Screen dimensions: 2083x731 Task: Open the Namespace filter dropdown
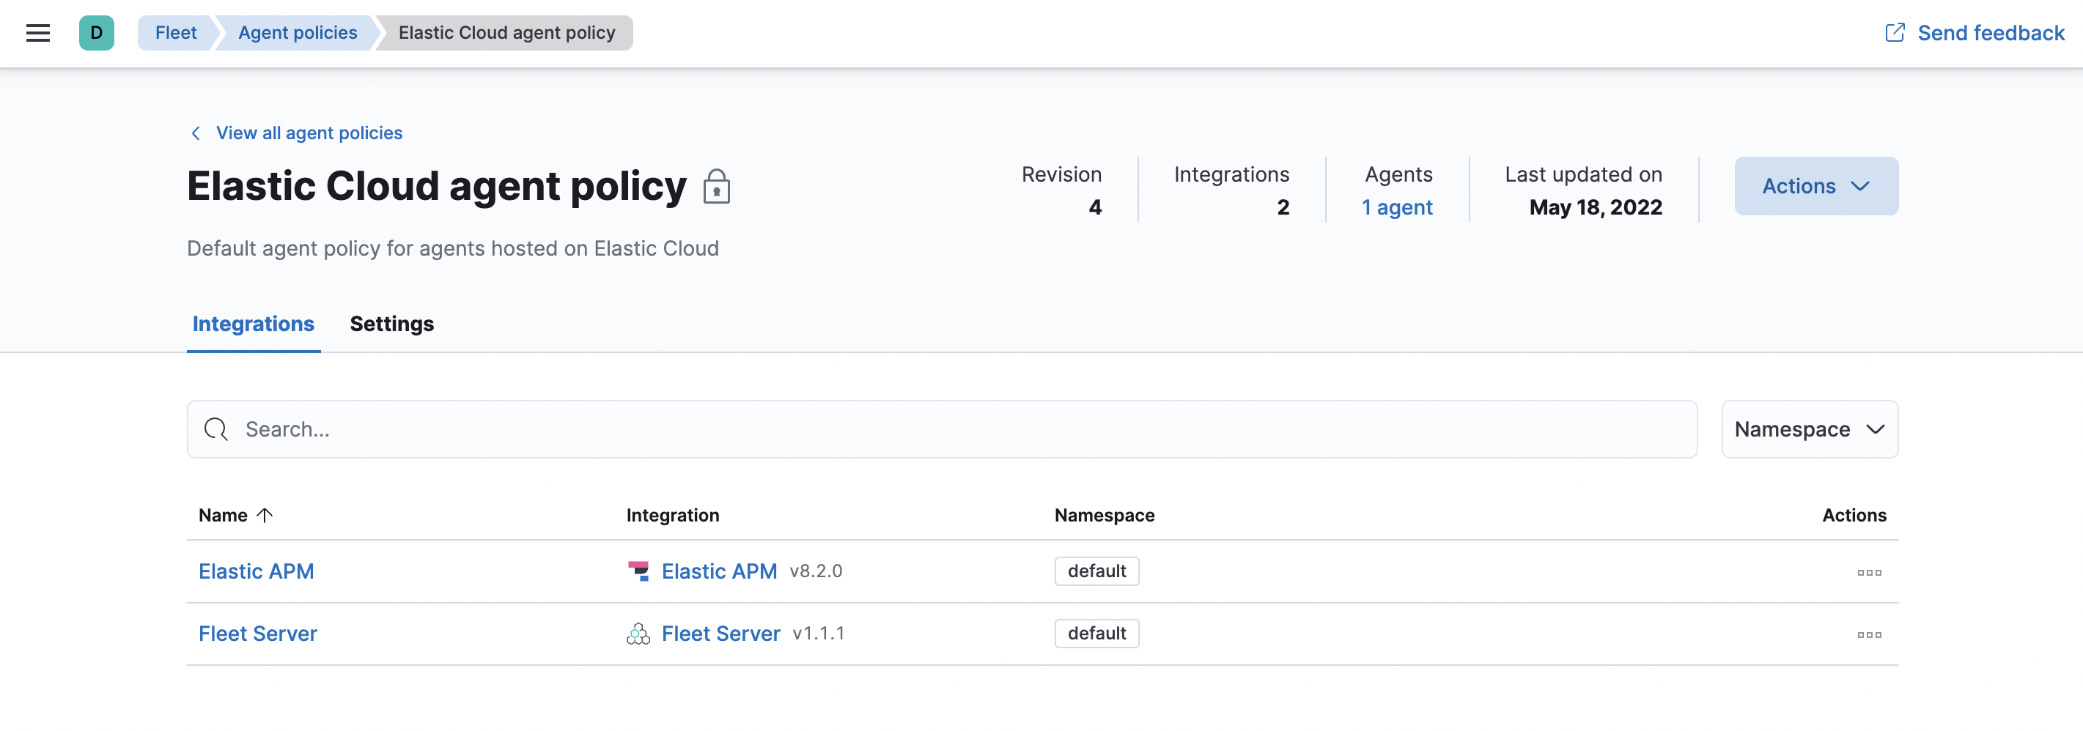[1809, 429]
